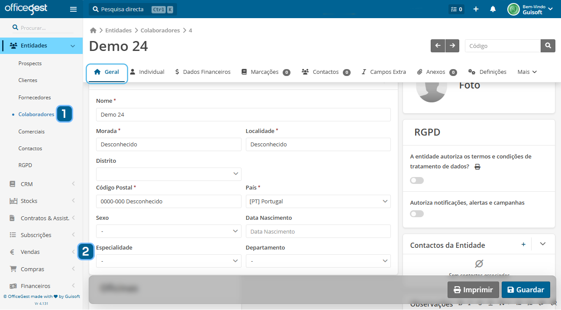Expand the Especialidade dropdown

168,261
